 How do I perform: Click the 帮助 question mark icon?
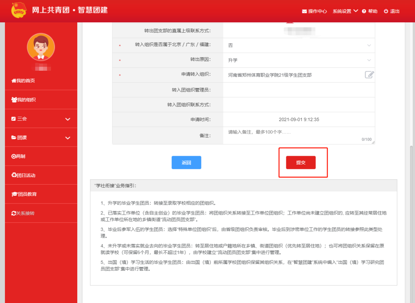[364, 11]
